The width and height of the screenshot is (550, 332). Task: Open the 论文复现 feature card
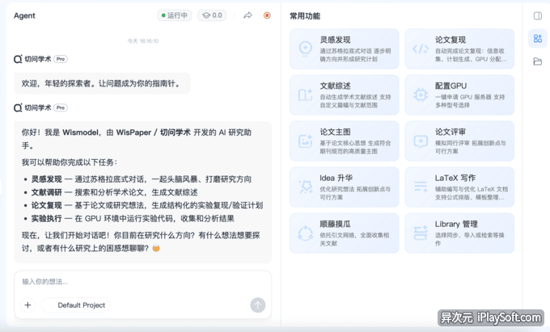click(x=459, y=48)
